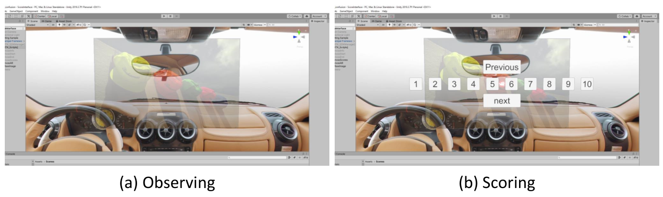Toggle Local handle rotation in Scoring toolbar
This screenshot has height=197, width=663.
[x=382, y=16]
